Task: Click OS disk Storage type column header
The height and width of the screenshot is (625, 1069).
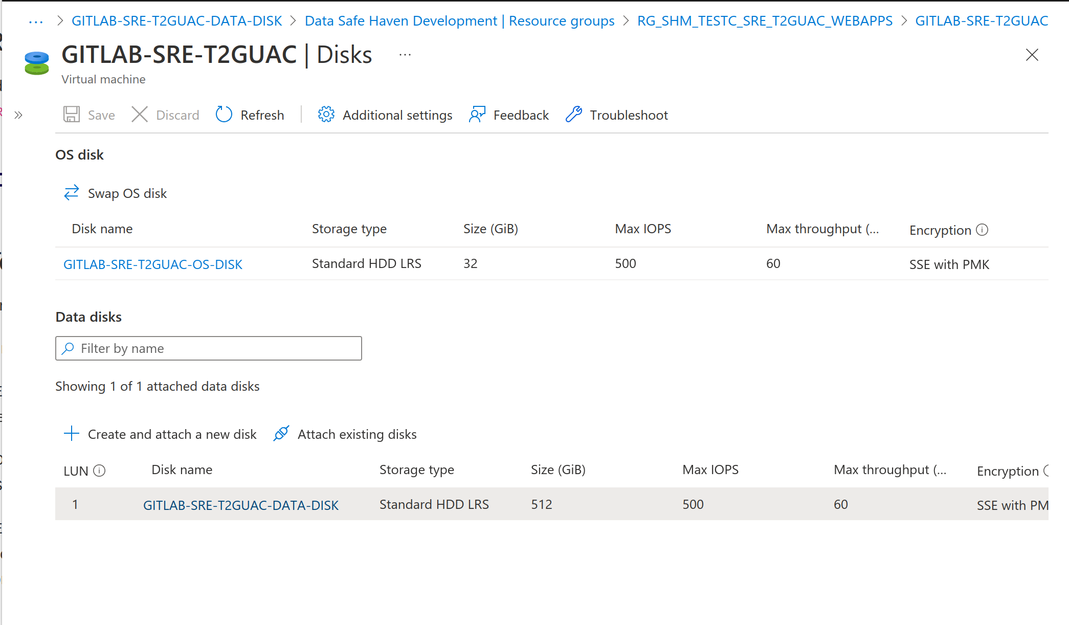Action: [349, 229]
